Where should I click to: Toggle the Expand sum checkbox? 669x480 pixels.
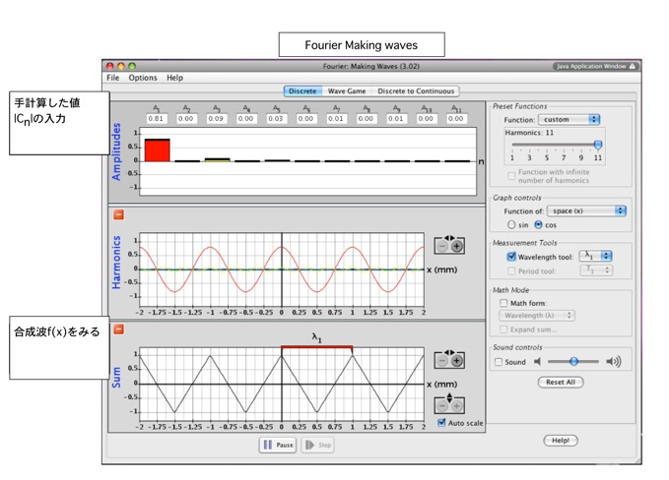coord(503,330)
